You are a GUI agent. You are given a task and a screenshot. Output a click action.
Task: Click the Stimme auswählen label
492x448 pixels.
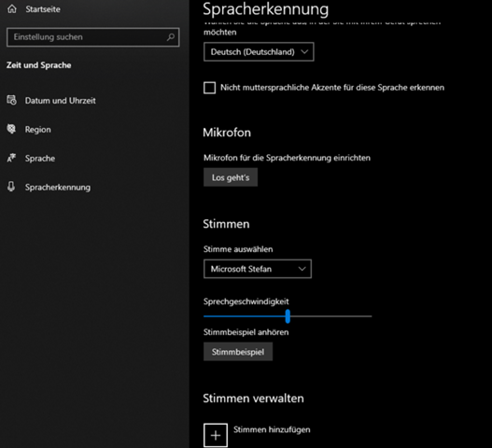click(238, 249)
